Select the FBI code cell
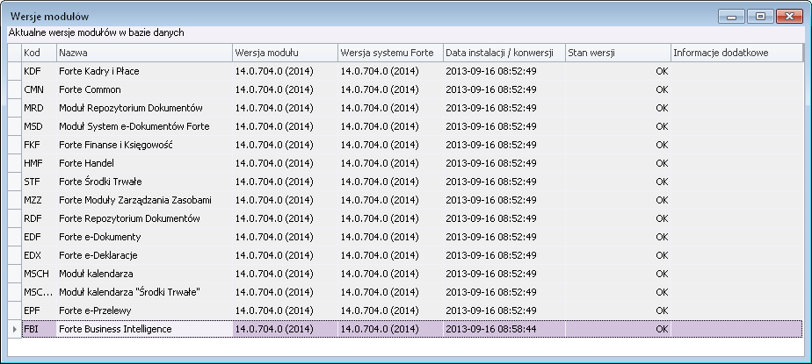Image resolution: width=812 pixels, height=364 pixels. (x=40, y=329)
